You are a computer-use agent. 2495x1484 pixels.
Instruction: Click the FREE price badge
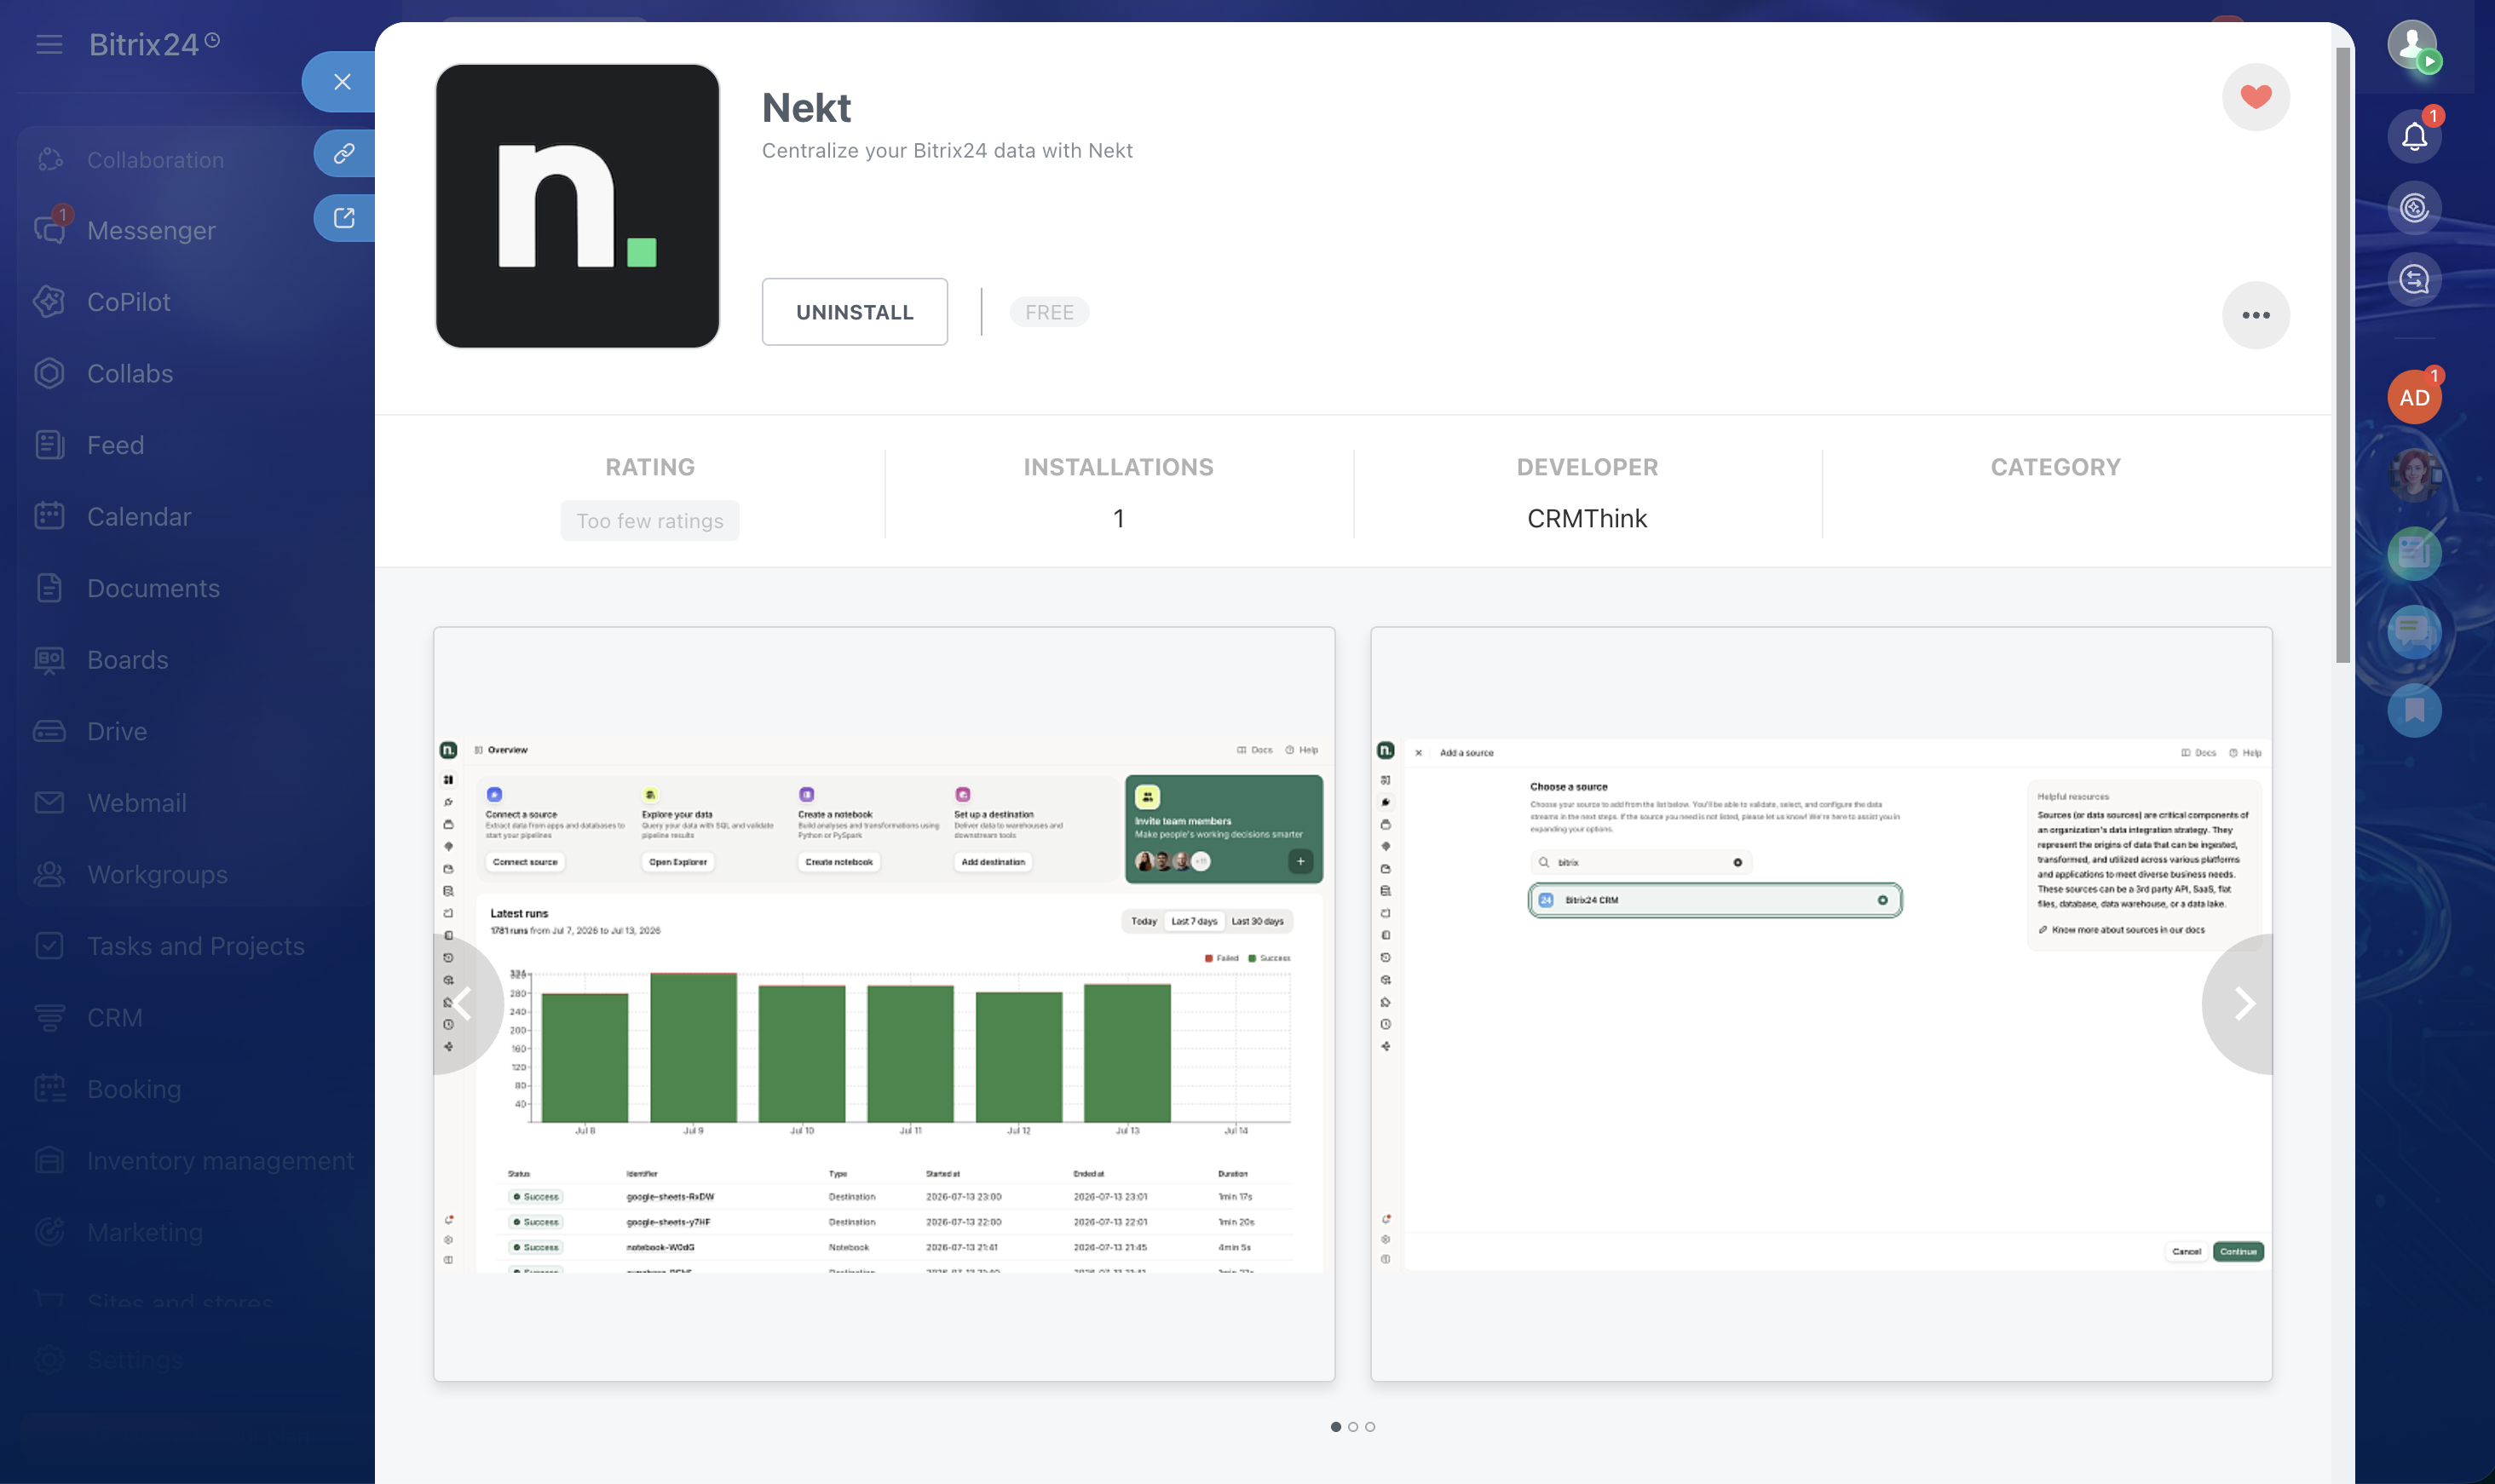pyautogui.click(x=1049, y=312)
